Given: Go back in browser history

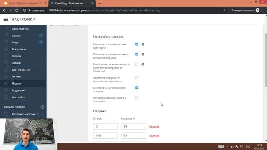Looking at the screenshot, I should point(4,10).
